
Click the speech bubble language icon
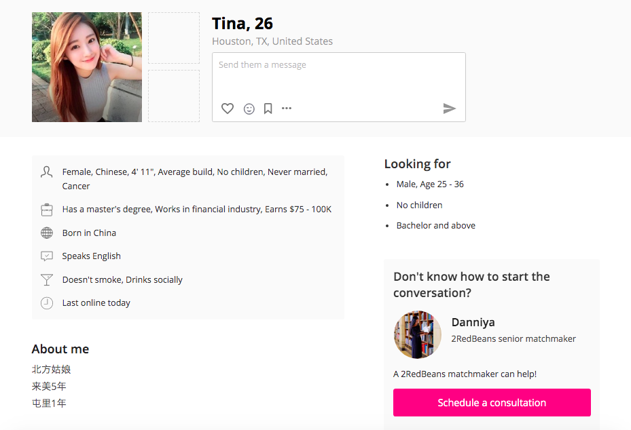pos(47,256)
